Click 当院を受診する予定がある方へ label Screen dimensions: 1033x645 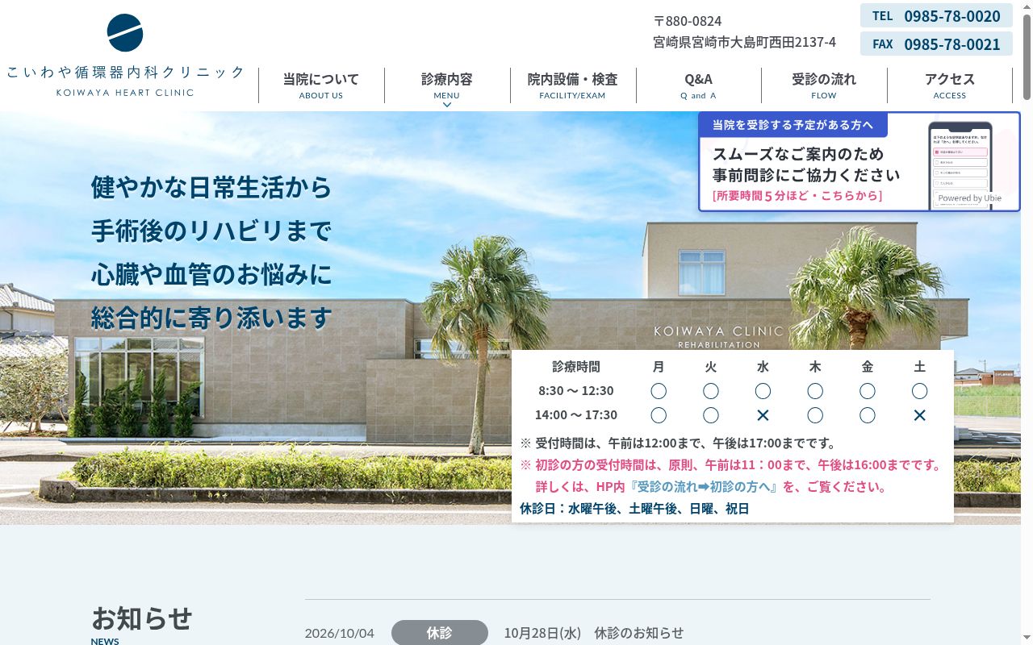[793, 125]
